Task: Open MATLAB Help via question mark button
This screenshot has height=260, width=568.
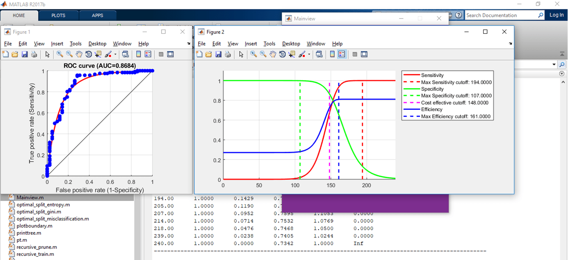Action: tap(458, 15)
